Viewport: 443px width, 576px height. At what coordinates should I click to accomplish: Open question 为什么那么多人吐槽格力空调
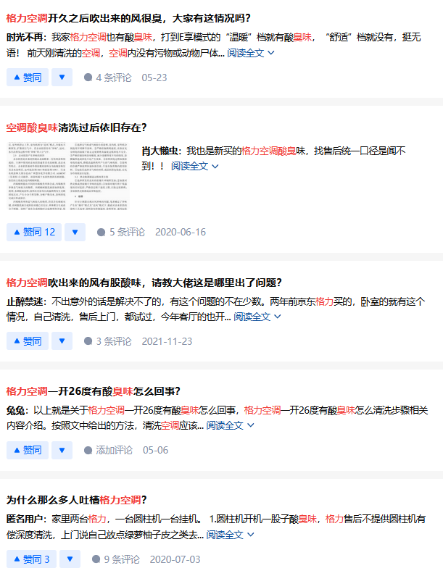pyautogui.click(x=77, y=500)
